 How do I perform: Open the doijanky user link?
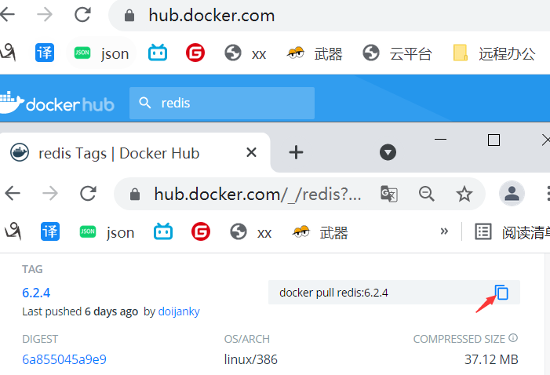pyautogui.click(x=179, y=311)
